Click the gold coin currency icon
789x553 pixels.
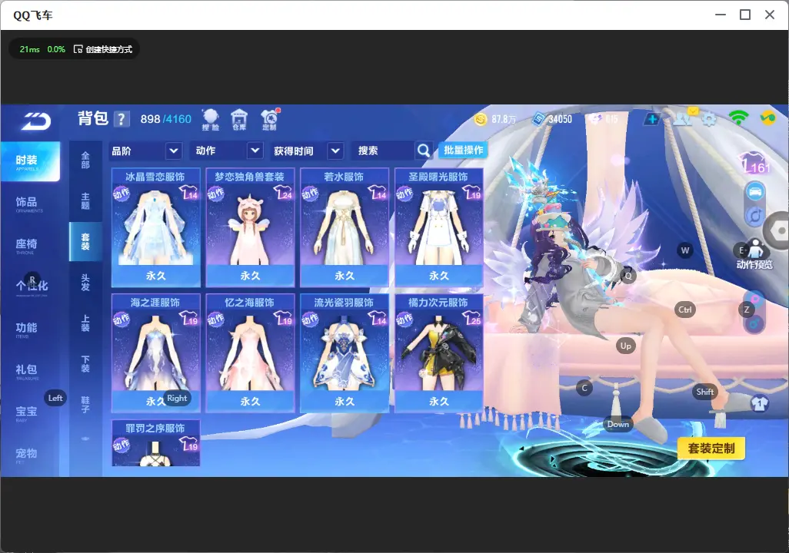point(481,119)
